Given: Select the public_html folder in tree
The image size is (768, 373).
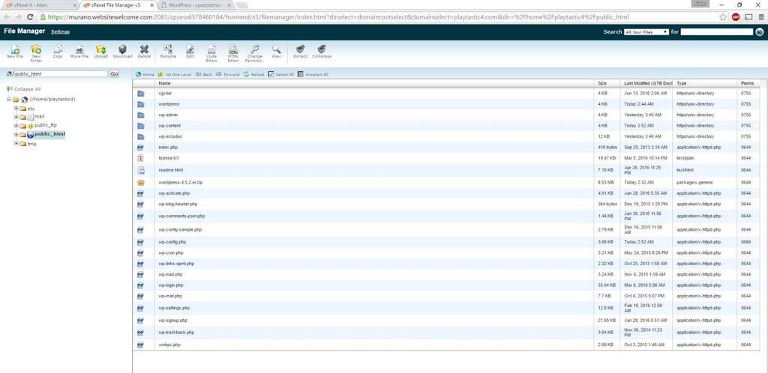Looking at the screenshot, I should pyautogui.click(x=49, y=134).
